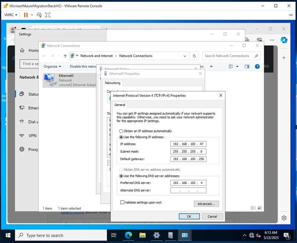Image resolution: width=297 pixels, height=243 pixels.
Task: Show more toolbar commands chevron
Action: (211, 67)
